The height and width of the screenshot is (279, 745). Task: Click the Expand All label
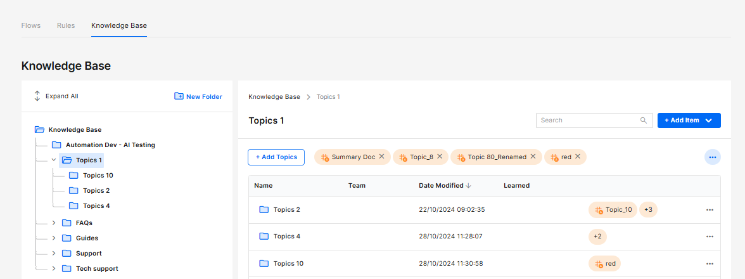(x=62, y=96)
